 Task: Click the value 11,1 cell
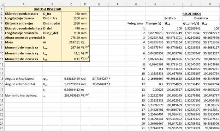[x=71, y=53]
